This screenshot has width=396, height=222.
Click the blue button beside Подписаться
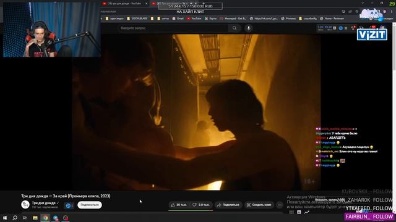(x=69, y=205)
